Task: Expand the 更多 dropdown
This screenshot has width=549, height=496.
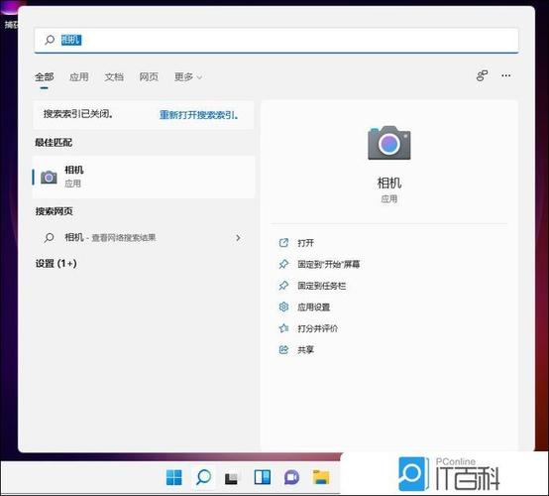Action: tap(188, 76)
